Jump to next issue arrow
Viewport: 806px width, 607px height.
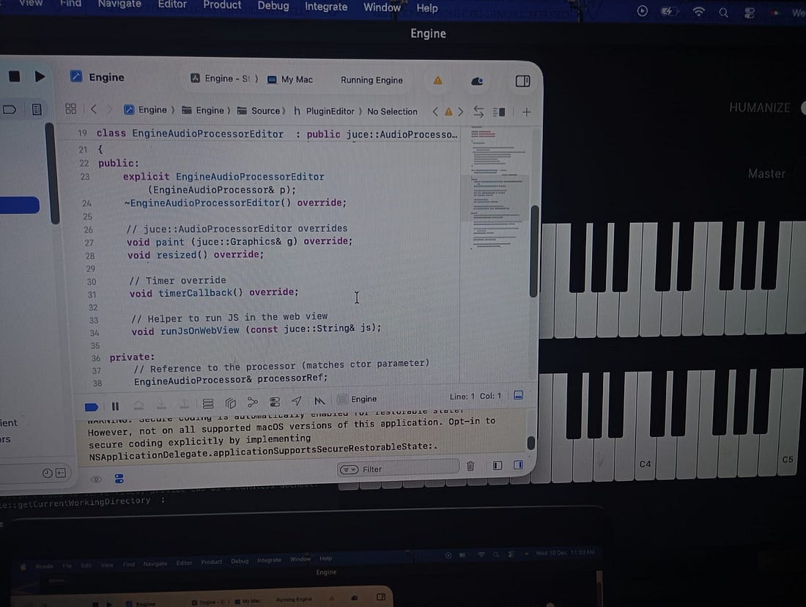(x=461, y=111)
